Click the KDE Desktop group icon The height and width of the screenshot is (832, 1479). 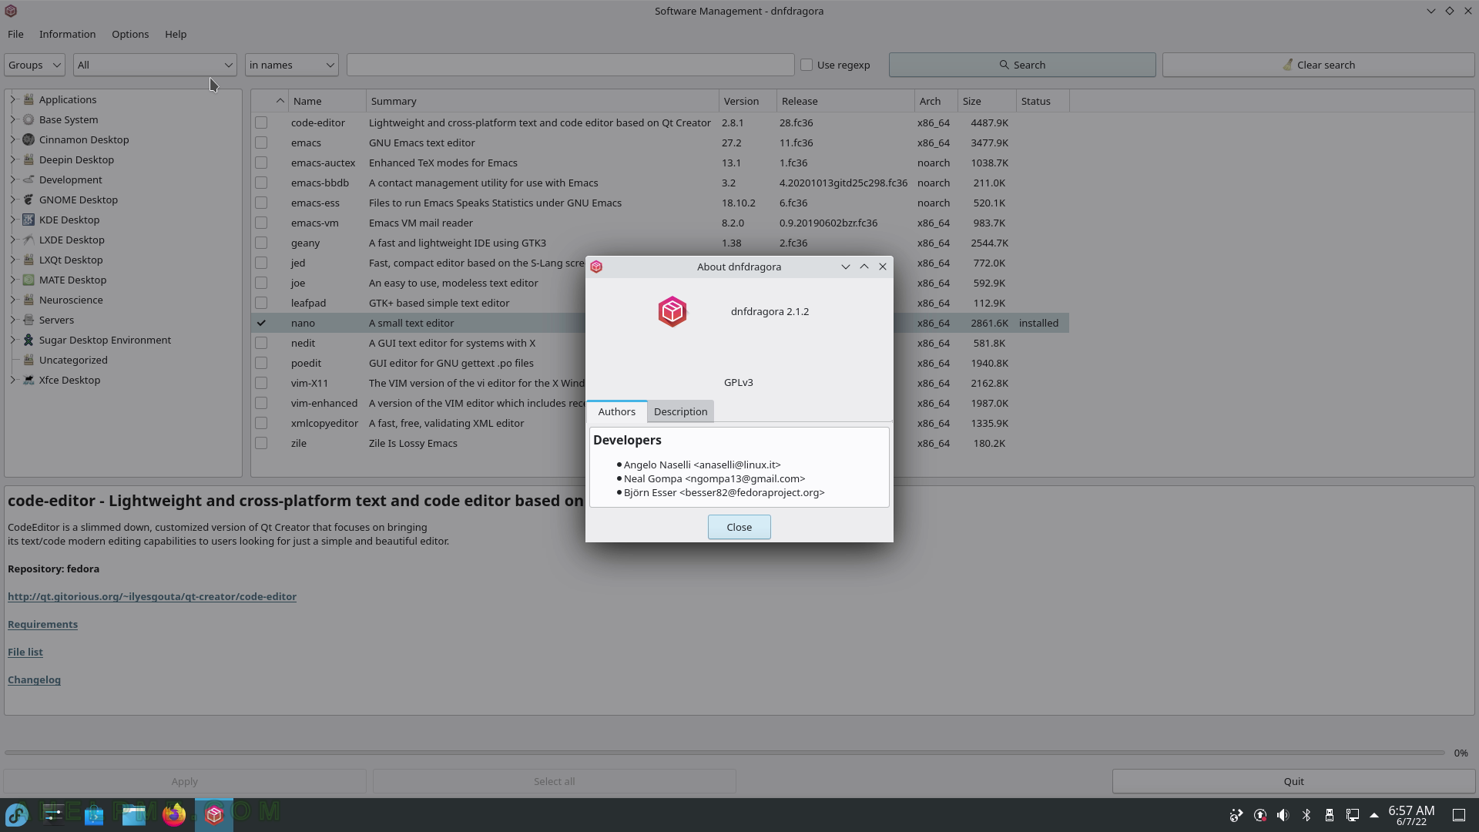coord(29,220)
